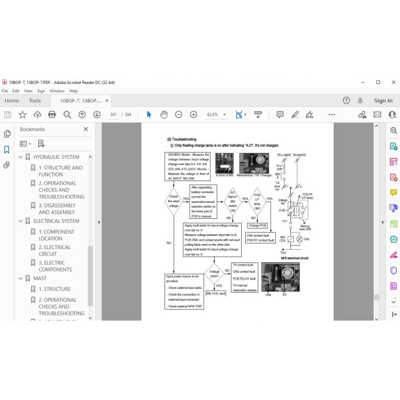Collapse the left navigation pane arrow
This screenshot has width=400, height=400.
click(x=99, y=222)
